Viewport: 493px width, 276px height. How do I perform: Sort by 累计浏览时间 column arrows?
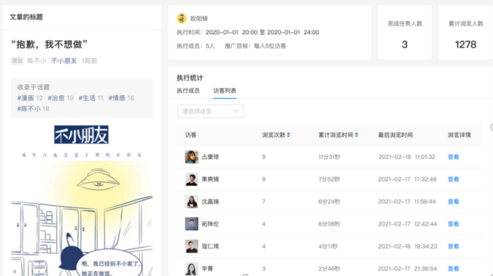(x=357, y=135)
